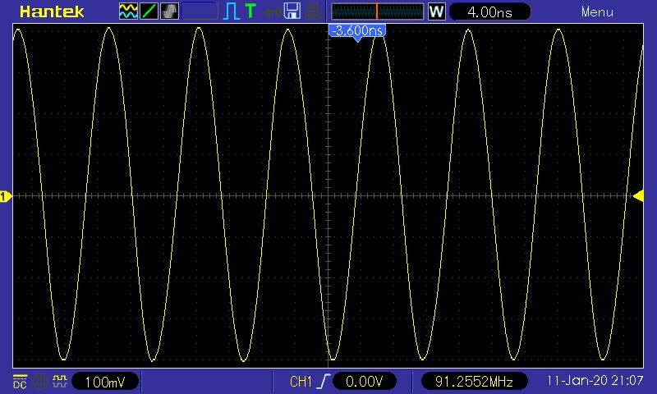The width and height of the screenshot is (657, 394).
Task: Click the DC coupling icon
Action: (20, 382)
